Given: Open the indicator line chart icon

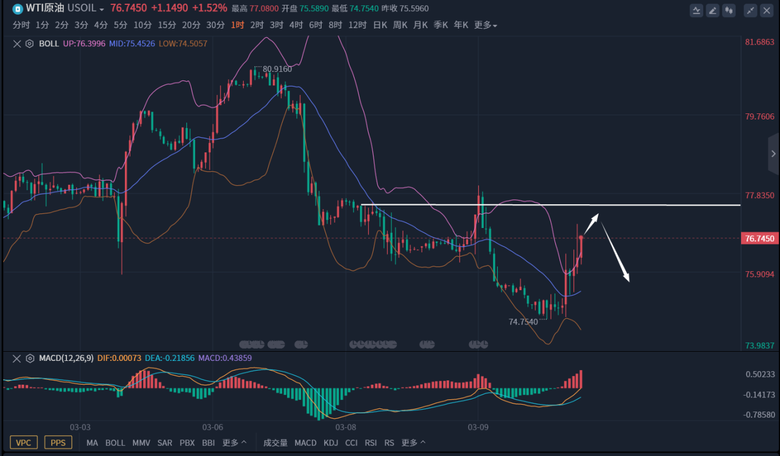Looking at the screenshot, I should [x=697, y=10].
